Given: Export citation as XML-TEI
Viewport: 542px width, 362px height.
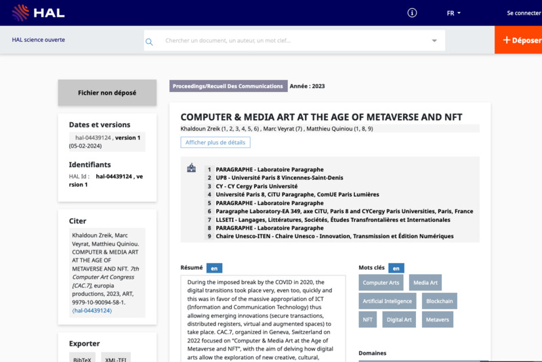Looking at the screenshot, I should click(x=117, y=359).
